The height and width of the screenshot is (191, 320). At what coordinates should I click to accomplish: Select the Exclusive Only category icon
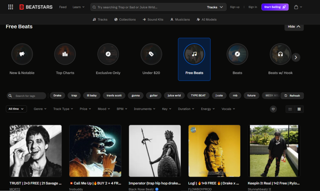click(x=108, y=54)
